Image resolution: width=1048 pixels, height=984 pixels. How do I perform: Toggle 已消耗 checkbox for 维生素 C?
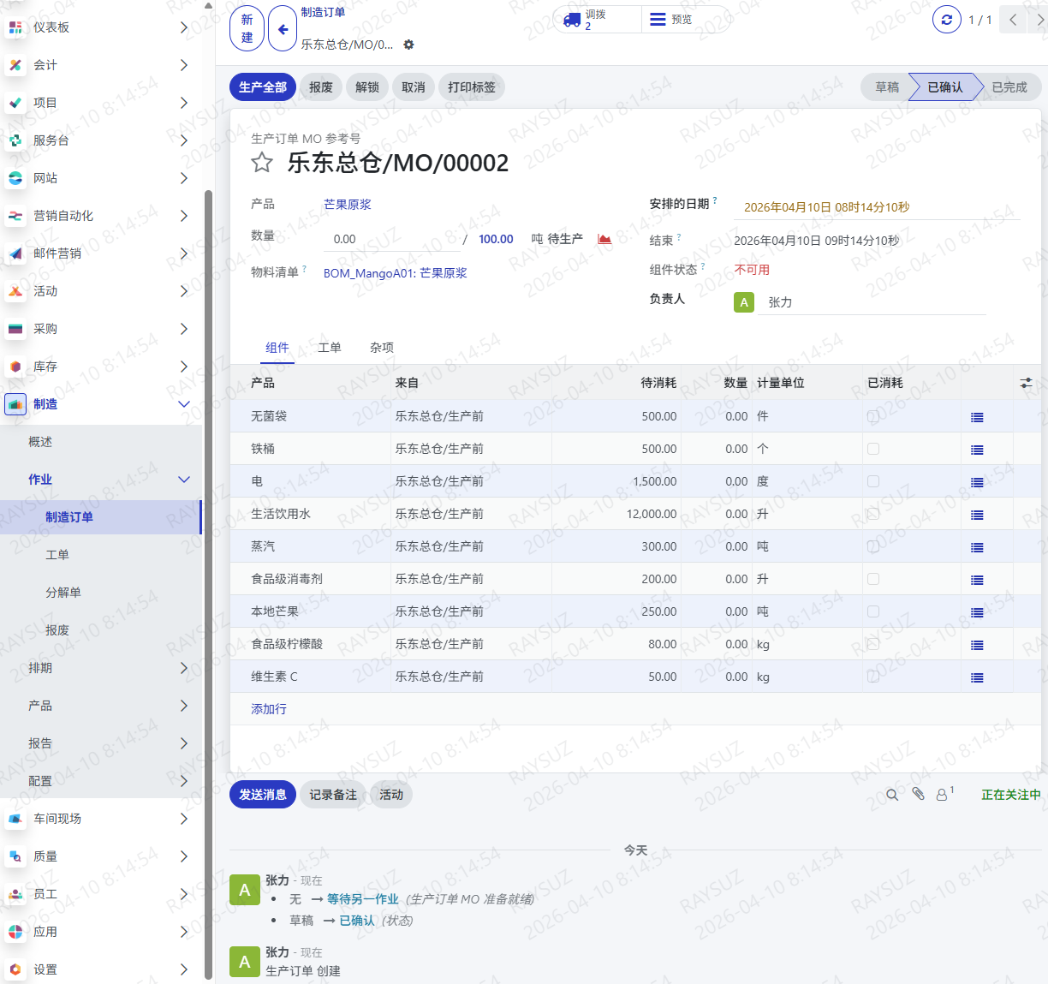(x=873, y=677)
